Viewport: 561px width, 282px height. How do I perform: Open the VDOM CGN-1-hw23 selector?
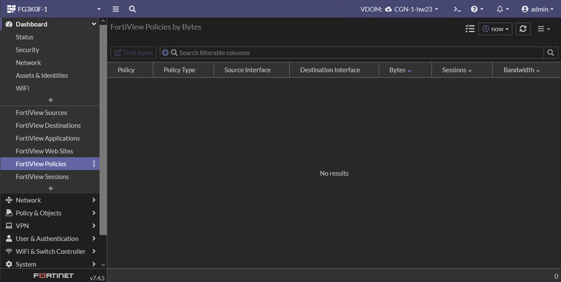click(x=399, y=9)
